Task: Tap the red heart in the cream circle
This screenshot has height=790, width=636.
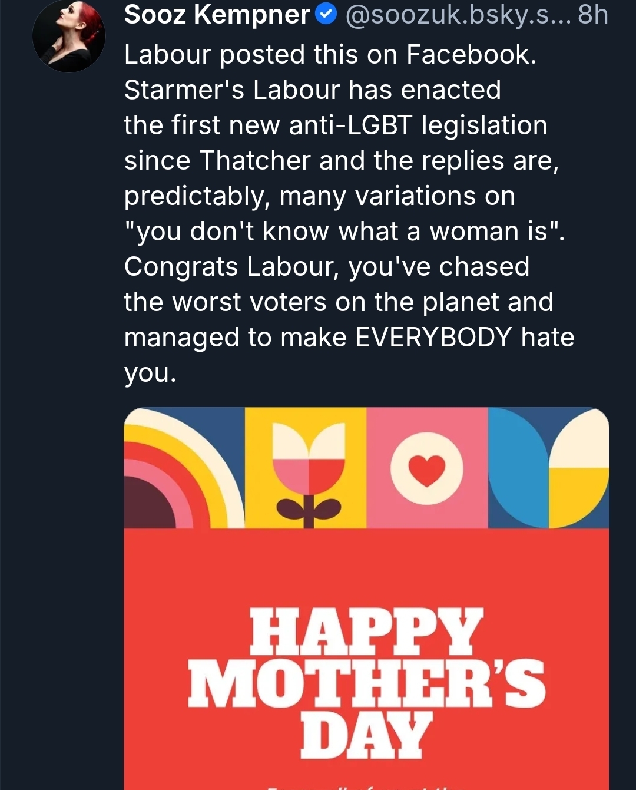Action: click(427, 470)
